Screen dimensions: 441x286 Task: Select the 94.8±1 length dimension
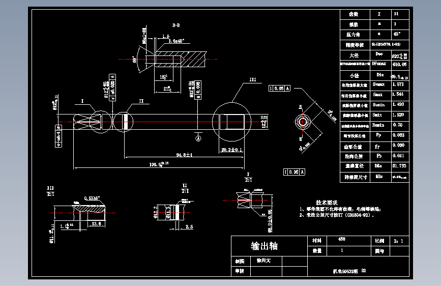tap(184, 155)
